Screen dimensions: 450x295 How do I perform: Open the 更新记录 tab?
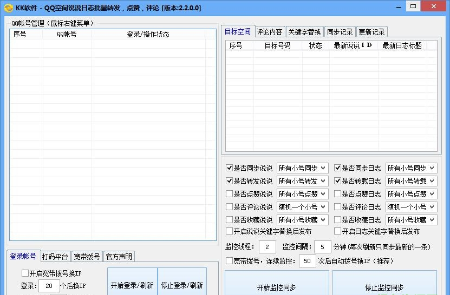(x=372, y=32)
